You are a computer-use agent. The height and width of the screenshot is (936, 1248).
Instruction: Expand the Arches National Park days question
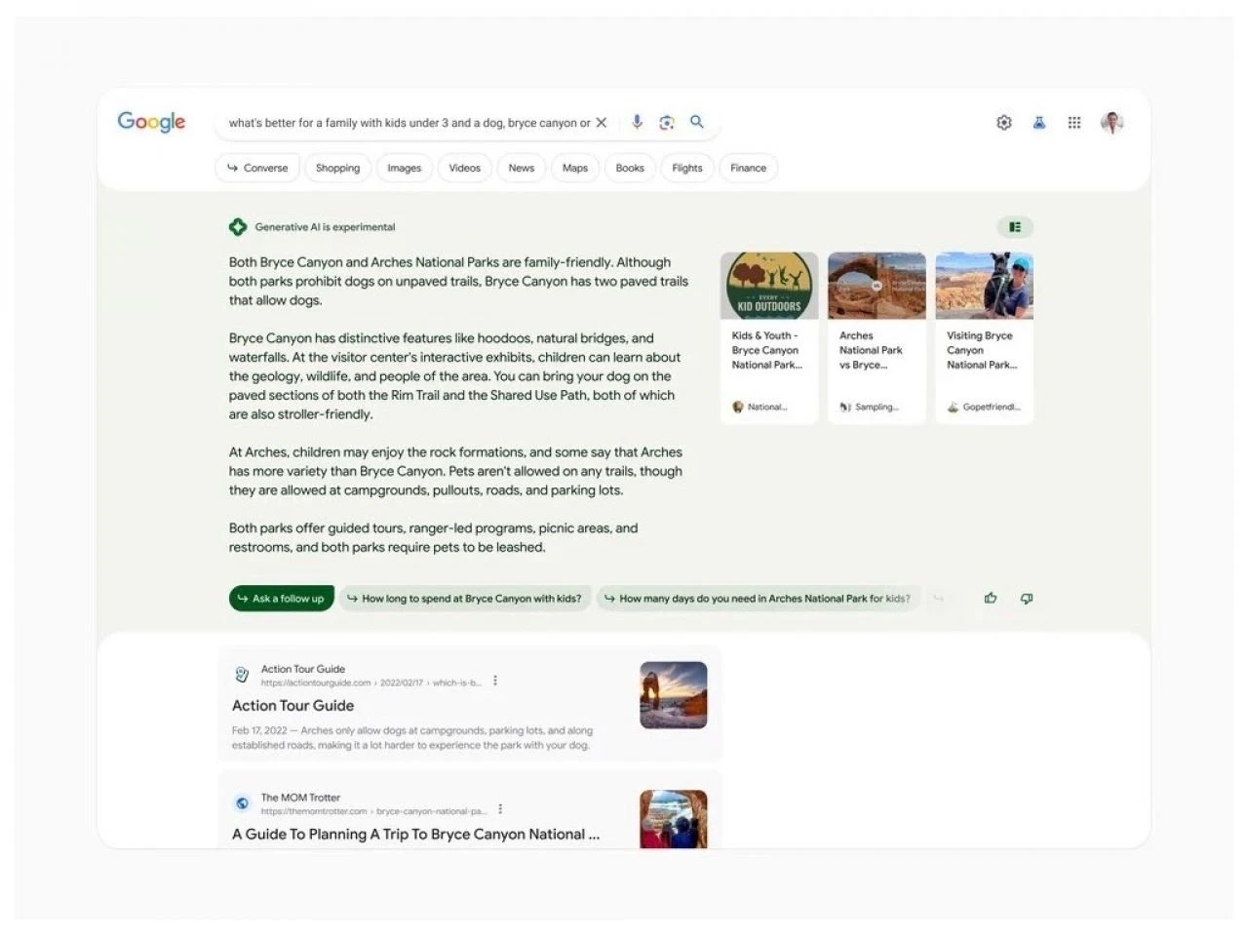(x=760, y=598)
